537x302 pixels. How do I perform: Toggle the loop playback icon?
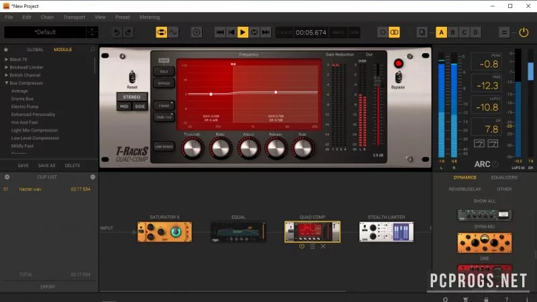click(254, 32)
